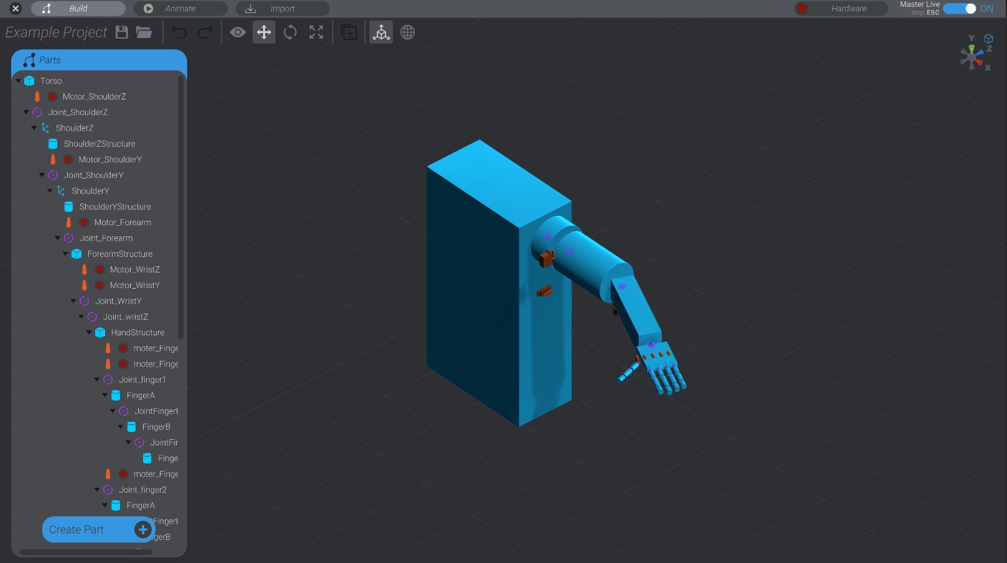Switch to the Animate tab
This screenshot has height=563, width=1007.
(180, 9)
